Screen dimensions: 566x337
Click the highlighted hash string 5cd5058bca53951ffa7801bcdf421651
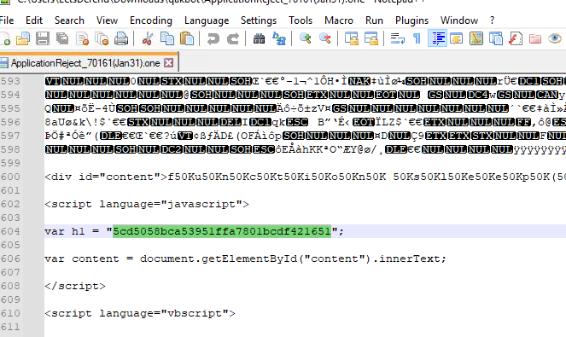point(222,231)
